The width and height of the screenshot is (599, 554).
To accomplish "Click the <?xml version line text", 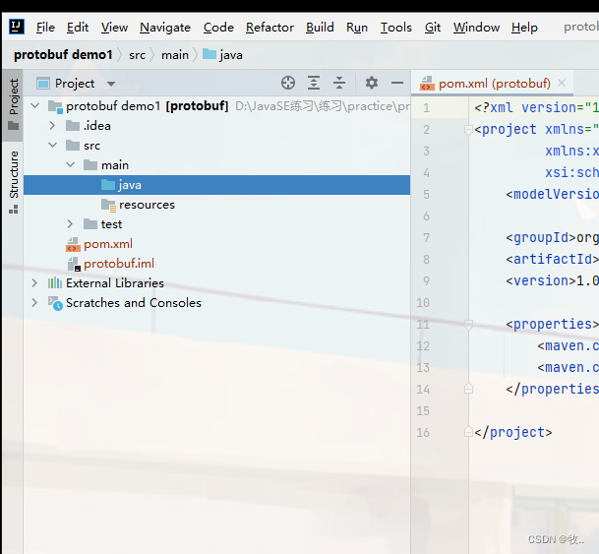I will (536, 107).
